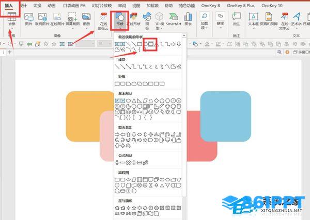Image resolution: width=310 pixels, height=220 pixels.
Task: Select the light pink rounded square on slide
Action: click(x=107, y=136)
